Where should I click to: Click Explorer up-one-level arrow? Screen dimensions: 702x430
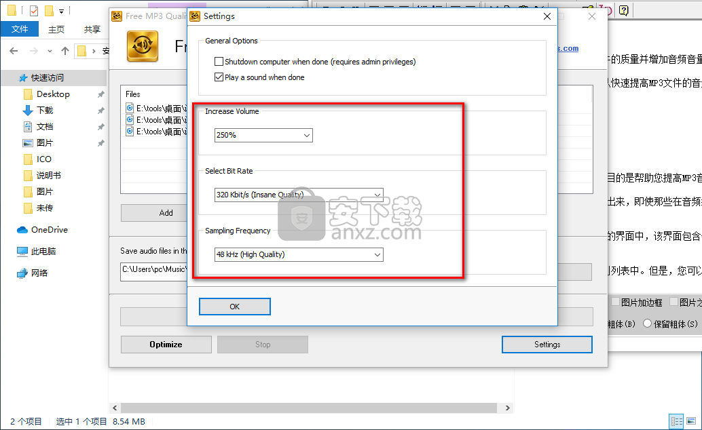[65, 51]
